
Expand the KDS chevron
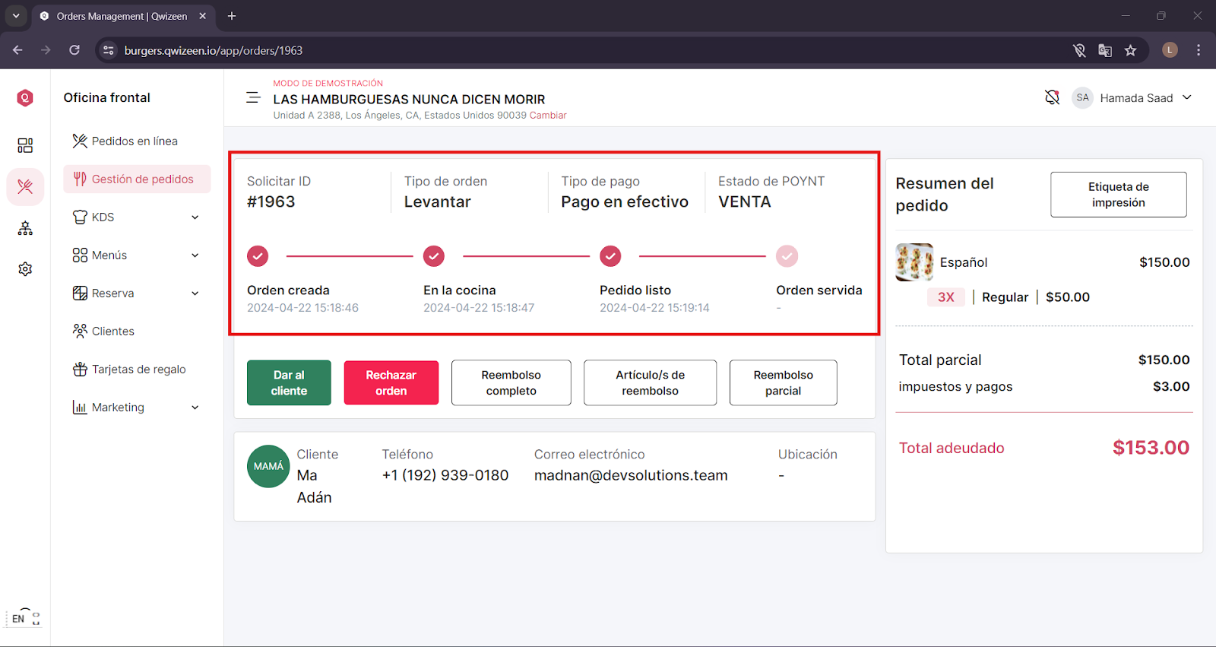click(195, 217)
